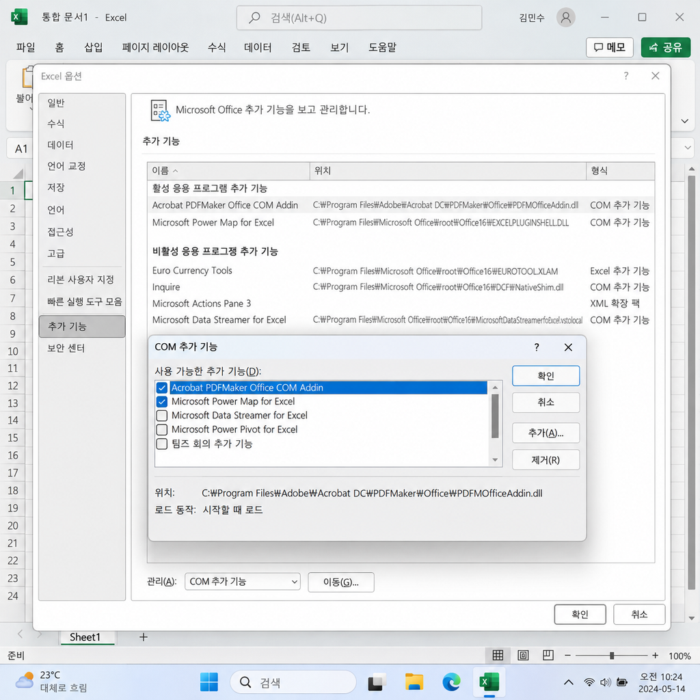Click the 검색 search box in title bar
The width and height of the screenshot is (700, 700).
tap(359, 18)
